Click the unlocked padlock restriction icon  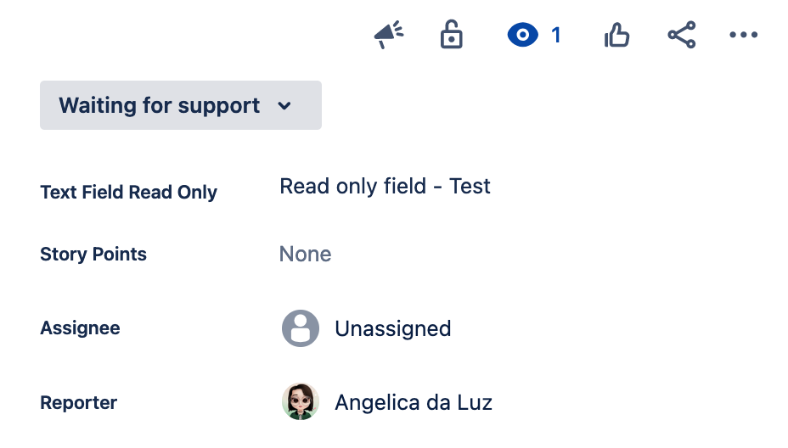(452, 36)
